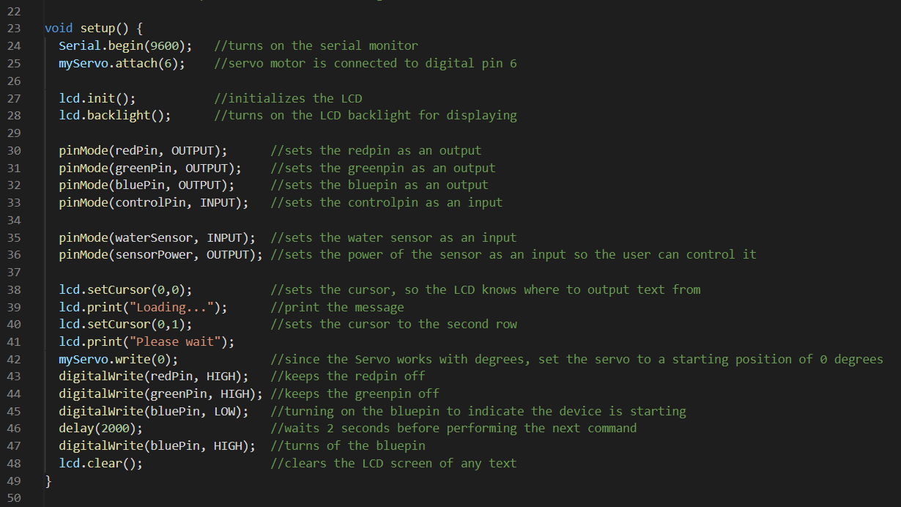Click the comment about serial monitor
The image size is (901, 507).
316,45
